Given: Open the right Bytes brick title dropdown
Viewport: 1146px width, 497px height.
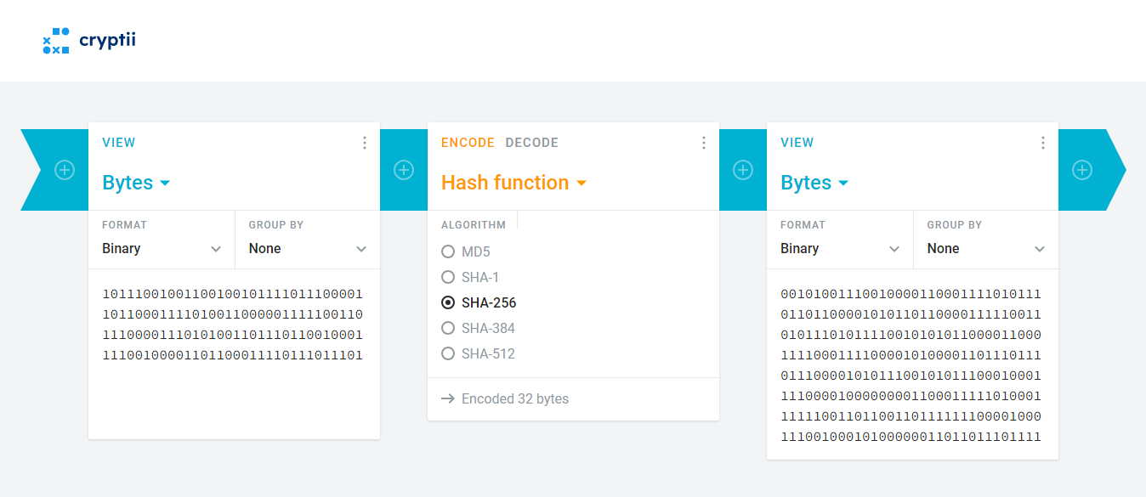Looking at the screenshot, I should [x=814, y=183].
